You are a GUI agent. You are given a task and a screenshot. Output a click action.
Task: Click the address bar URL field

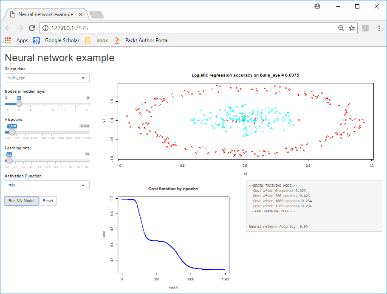[191, 28]
